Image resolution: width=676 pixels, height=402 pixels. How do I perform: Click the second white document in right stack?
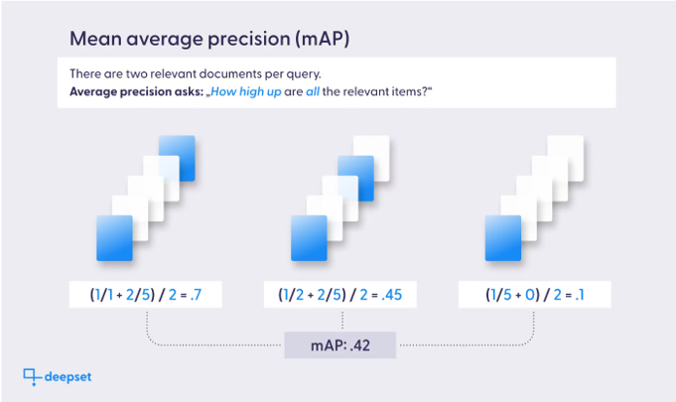pos(550,179)
